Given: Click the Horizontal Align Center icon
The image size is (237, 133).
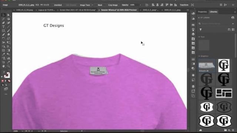Looking at the screenshot, I should (157, 5).
